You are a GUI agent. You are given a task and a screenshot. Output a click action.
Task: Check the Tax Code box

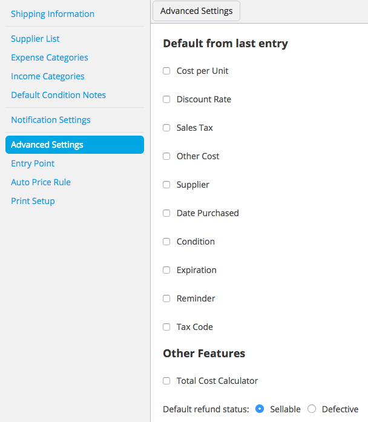tap(166, 327)
